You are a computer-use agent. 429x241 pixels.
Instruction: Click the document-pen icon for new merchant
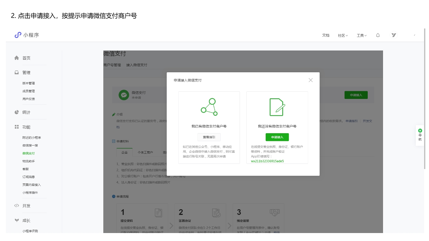(277, 107)
